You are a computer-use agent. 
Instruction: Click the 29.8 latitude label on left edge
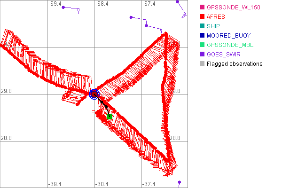coord(6,91)
